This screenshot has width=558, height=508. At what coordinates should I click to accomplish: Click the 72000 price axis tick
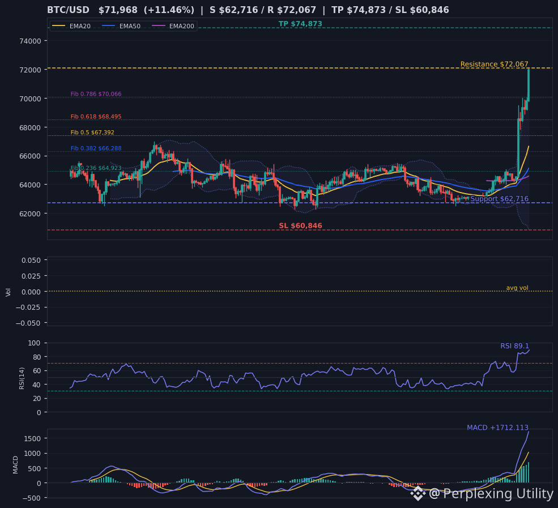click(x=30, y=70)
